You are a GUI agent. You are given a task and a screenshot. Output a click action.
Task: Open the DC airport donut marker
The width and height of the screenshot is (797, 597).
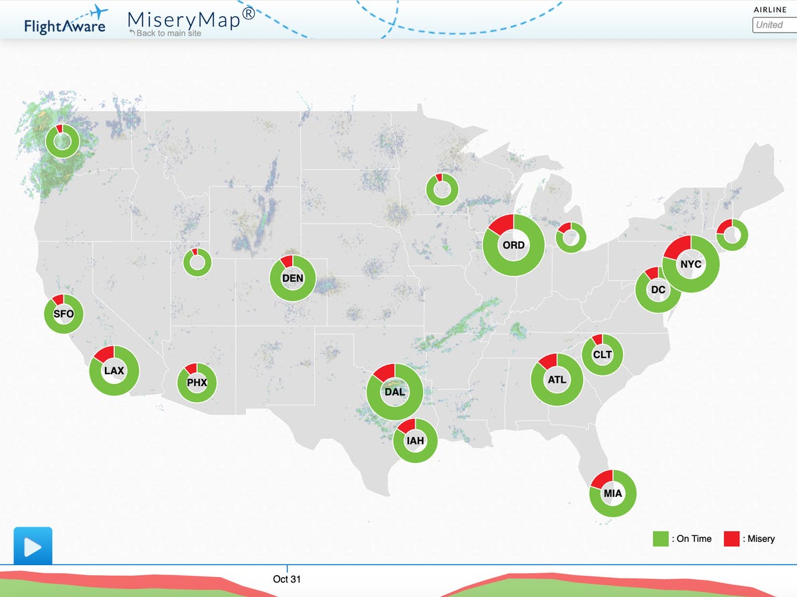point(658,290)
